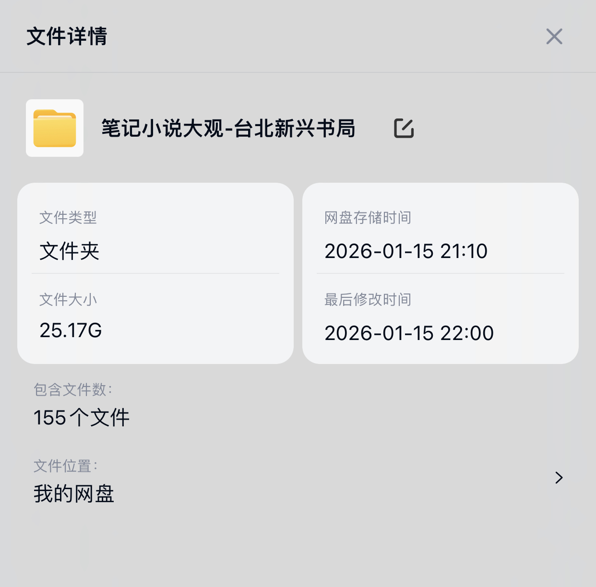This screenshot has width=596, height=587.
Task: Click the storage time 2026-01-15 21:10
Action: point(406,251)
